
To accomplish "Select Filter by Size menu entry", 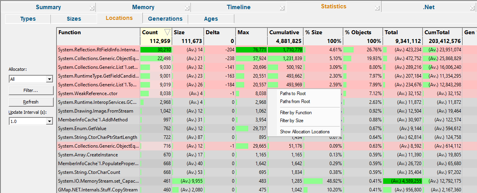I will (292, 121).
